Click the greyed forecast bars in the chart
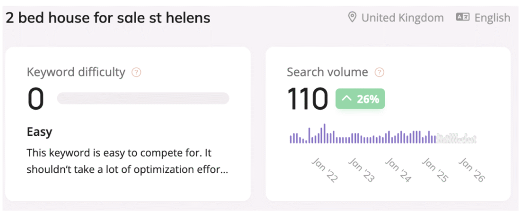Image resolution: width=526 pixels, height=223 pixels. [456, 139]
